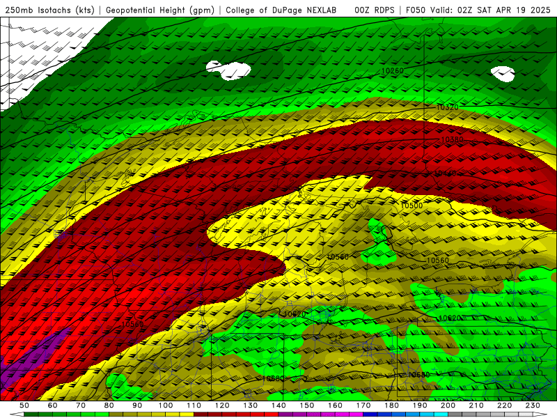Image resolution: width=557 pixels, height=418 pixels.
Task: Click the 10380 contour label on the map
Action: pyautogui.click(x=452, y=140)
